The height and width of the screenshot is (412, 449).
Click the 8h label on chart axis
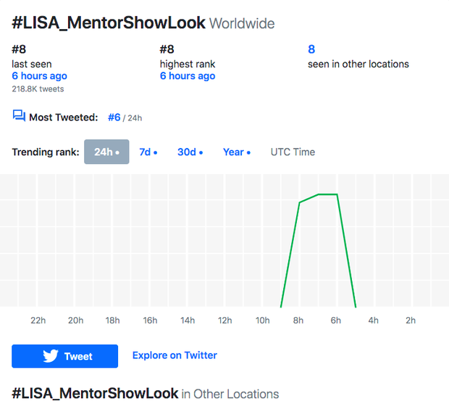[x=298, y=321]
